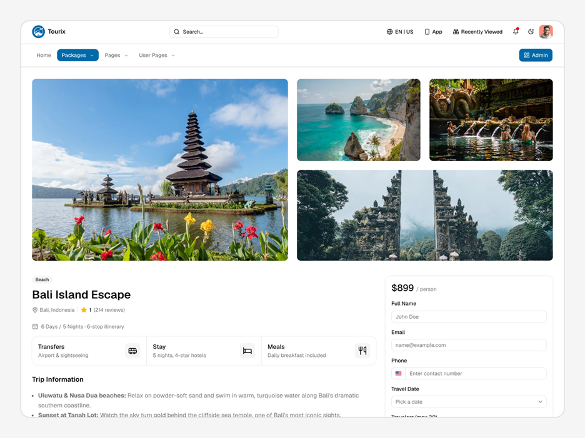585x438 pixels.
Task: Click Bali, Indonesia location text
Action: click(57, 310)
